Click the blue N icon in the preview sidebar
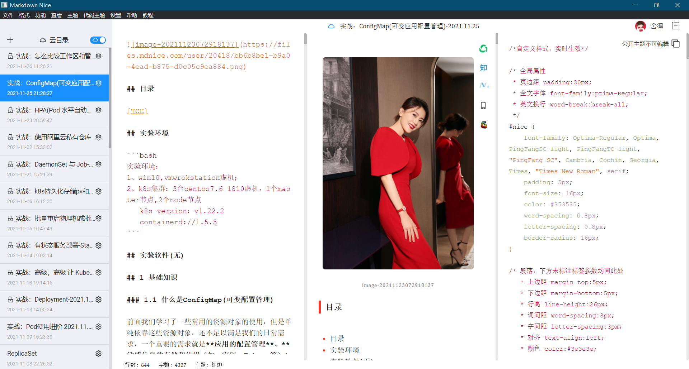689x369 pixels. (483, 85)
